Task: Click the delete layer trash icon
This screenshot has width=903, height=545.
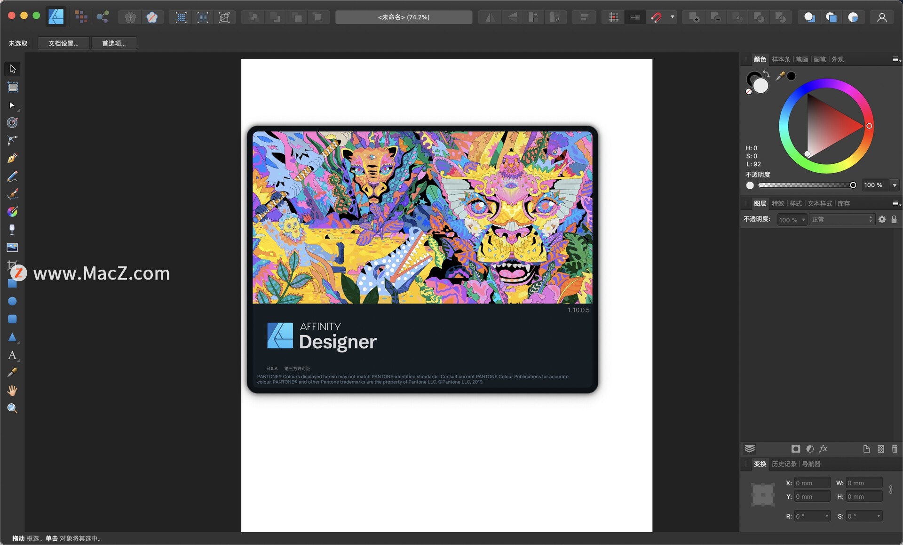Action: tap(895, 449)
